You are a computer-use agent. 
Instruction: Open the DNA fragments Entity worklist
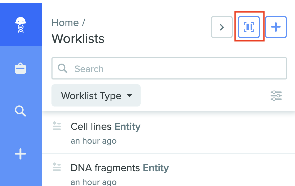pos(120,168)
